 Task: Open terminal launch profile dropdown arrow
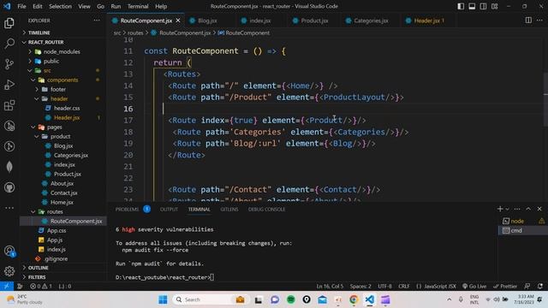point(508,209)
